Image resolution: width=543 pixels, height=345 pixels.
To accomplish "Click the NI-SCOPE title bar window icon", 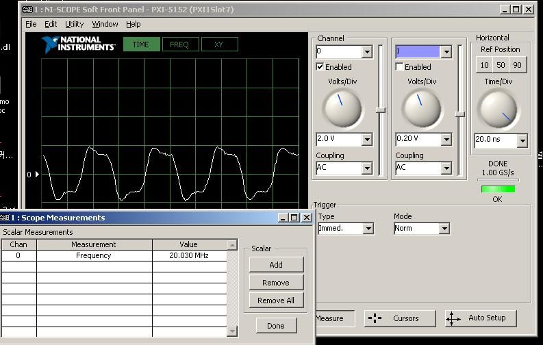I will (x=27, y=10).
